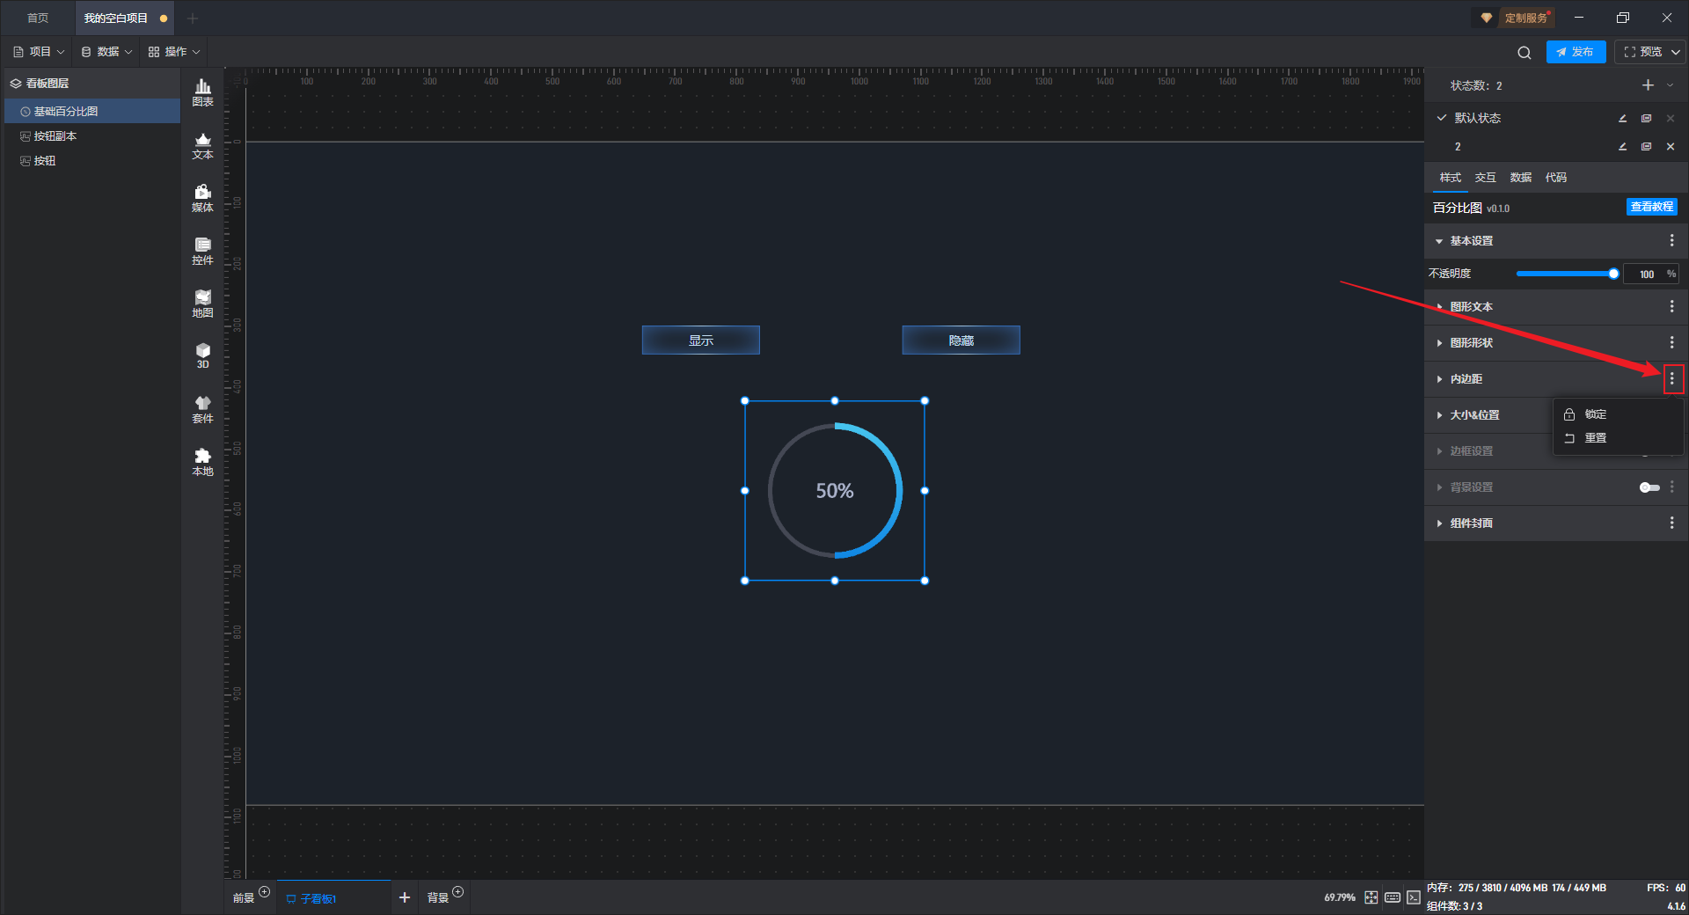This screenshot has height=915, width=1689.
Task: Add a new state with the plus icon
Action: tap(1648, 85)
